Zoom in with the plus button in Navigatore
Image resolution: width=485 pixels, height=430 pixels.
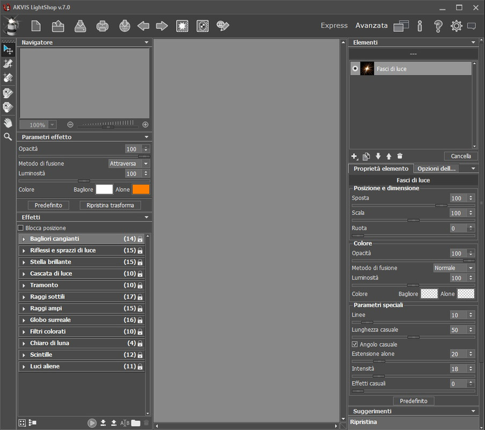146,125
